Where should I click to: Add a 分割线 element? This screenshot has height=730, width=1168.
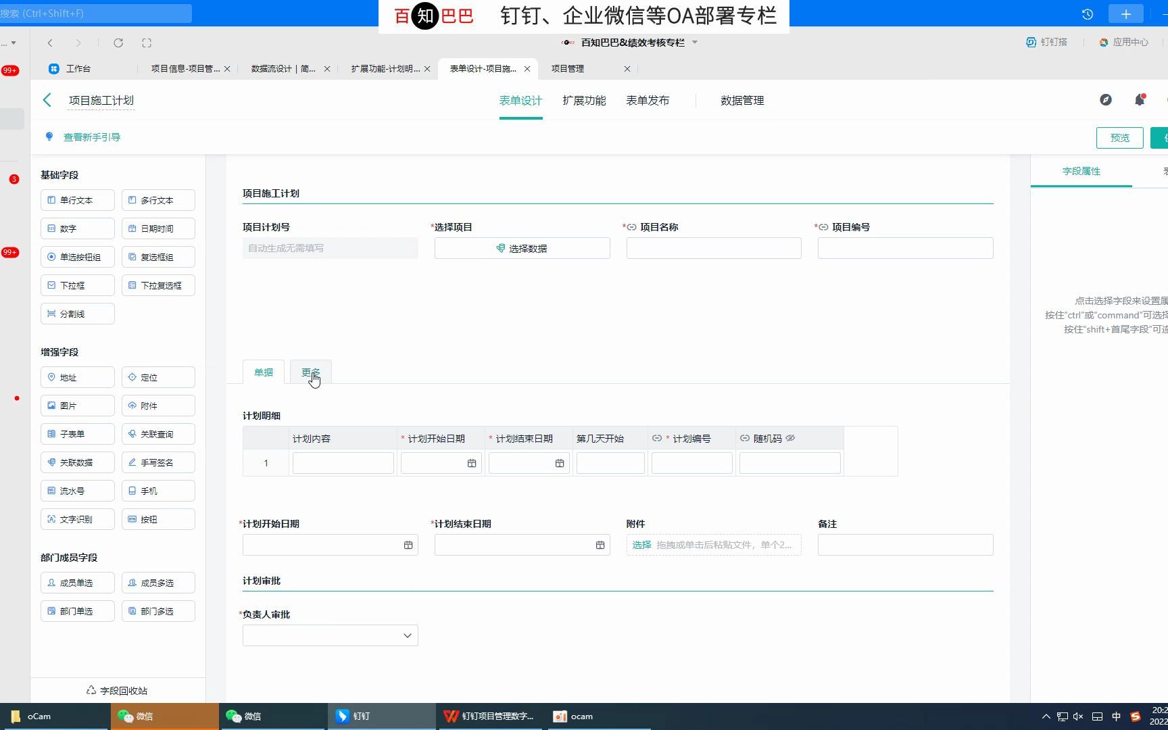coord(78,314)
